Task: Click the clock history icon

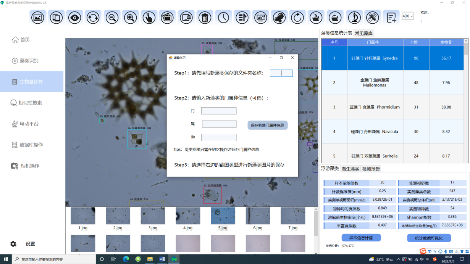Action: pos(224,18)
